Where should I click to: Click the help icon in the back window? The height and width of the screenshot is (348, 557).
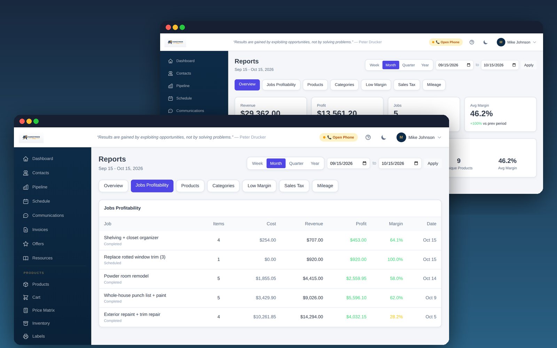(x=472, y=42)
